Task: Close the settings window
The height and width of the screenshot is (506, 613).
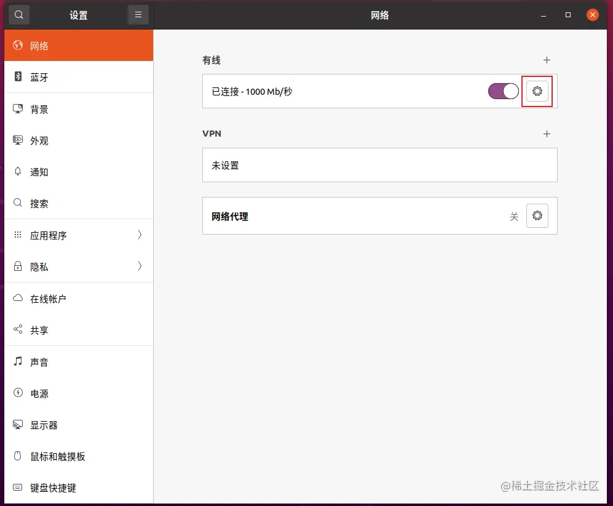Action: coord(593,15)
